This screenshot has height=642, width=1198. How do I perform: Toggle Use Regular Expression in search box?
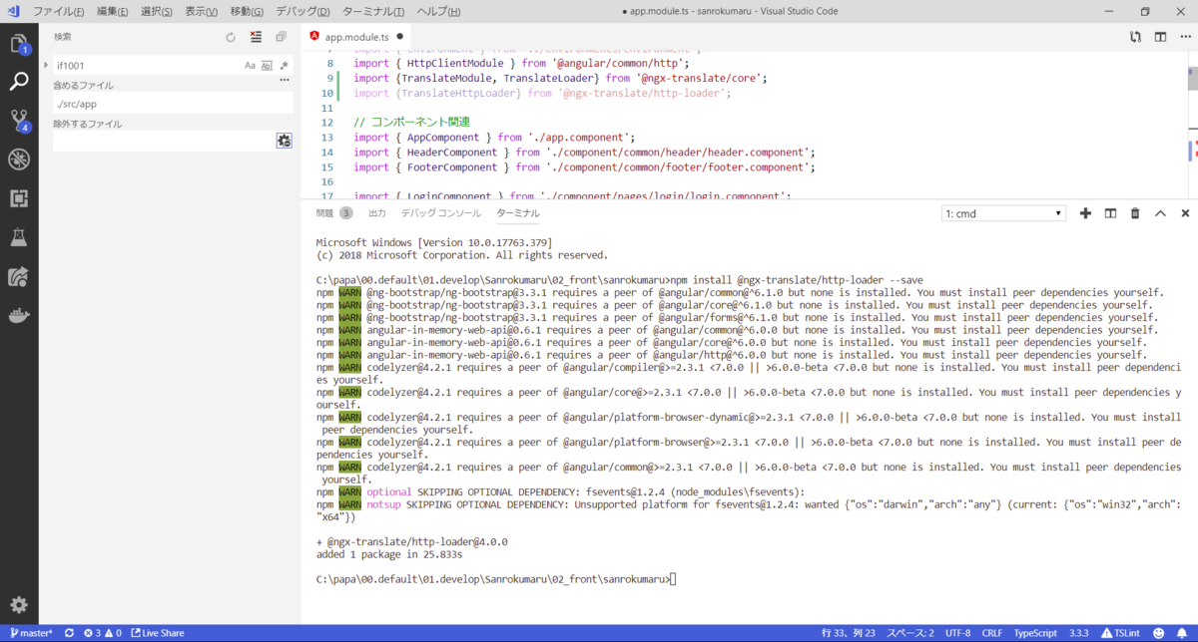pos(284,65)
